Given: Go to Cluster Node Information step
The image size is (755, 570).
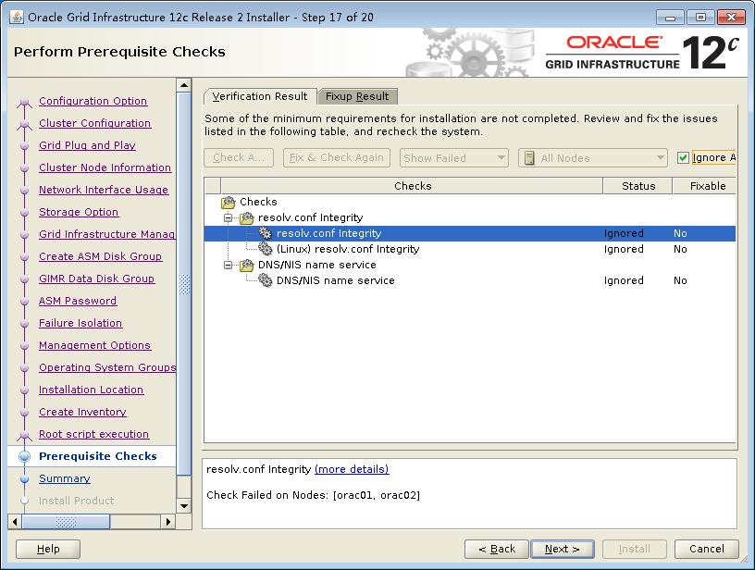Looking at the screenshot, I should coord(105,167).
